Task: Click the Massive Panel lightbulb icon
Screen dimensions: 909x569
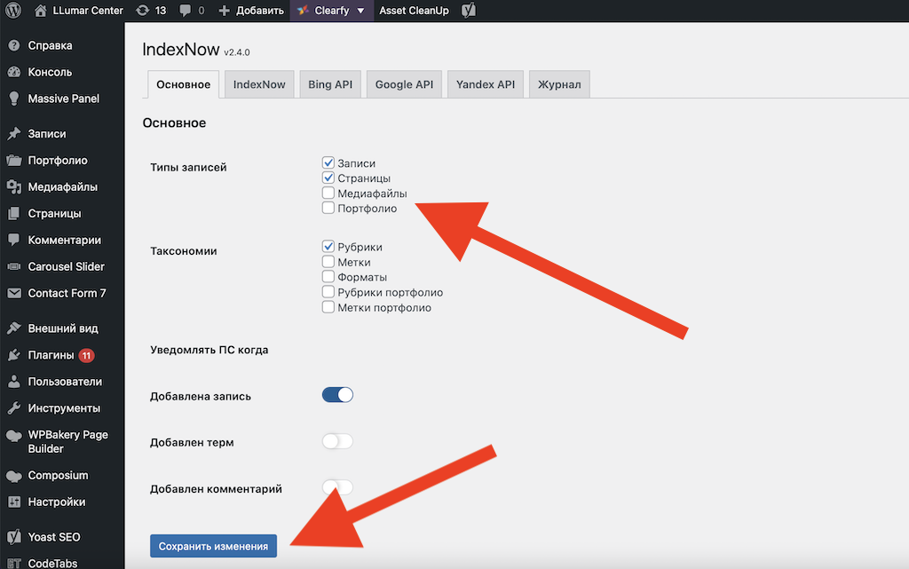Action: pos(14,99)
